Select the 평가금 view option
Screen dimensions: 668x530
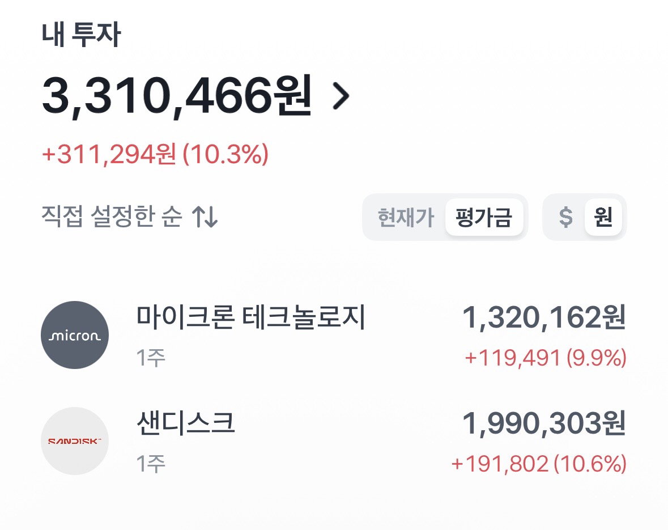[484, 217]
